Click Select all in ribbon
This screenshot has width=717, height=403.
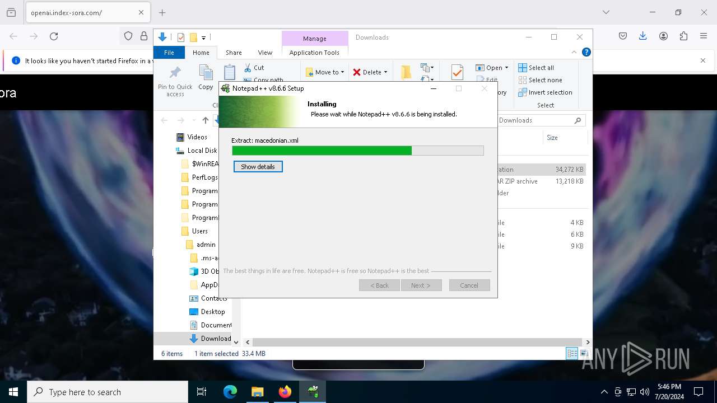pyautogui.click(x=536, y=68)
